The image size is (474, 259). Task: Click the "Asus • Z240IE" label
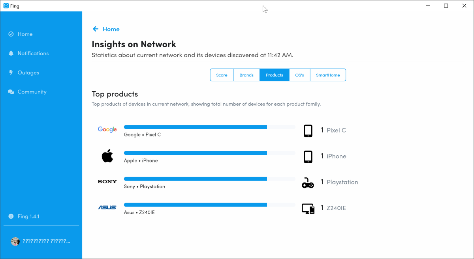coord(139,213)
